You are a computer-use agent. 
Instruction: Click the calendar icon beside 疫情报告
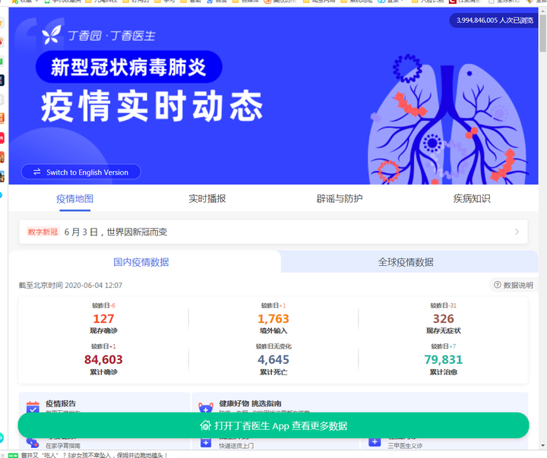33,407
